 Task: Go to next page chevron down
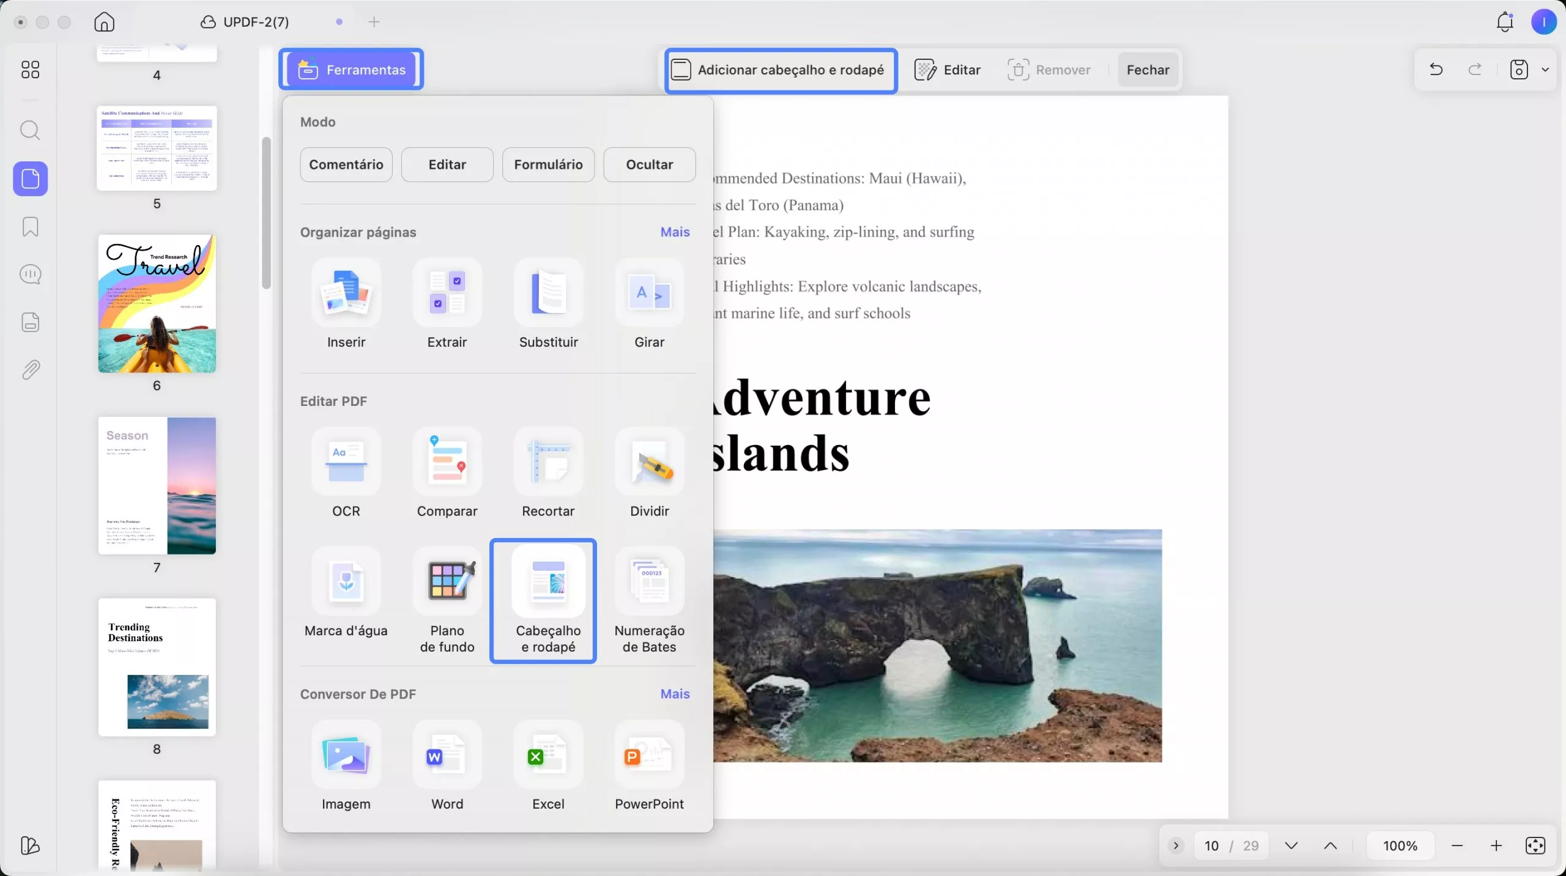1291,845
